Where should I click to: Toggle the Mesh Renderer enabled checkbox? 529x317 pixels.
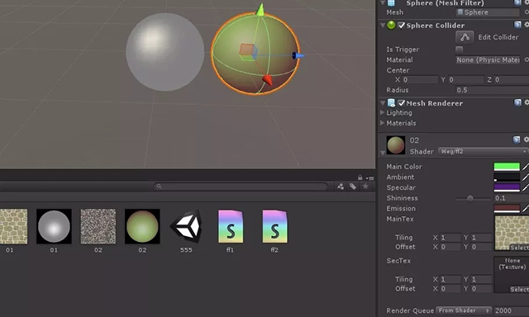coord(401,102)
